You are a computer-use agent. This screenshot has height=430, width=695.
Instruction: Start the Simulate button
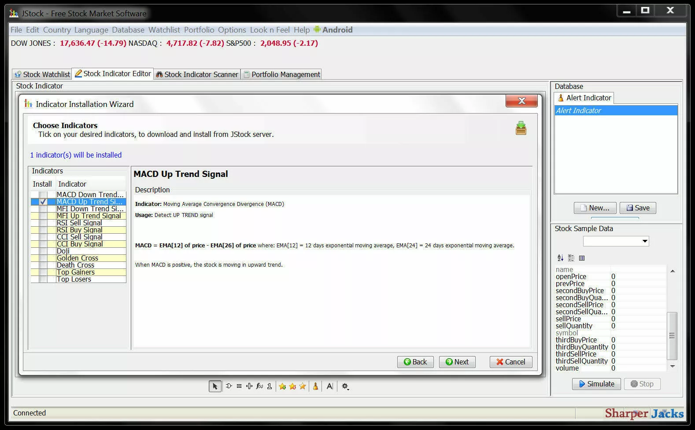click(x=597, y=384)
